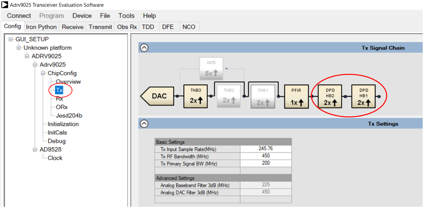Select the Rx tree item
424x207 pixels.
[59, 99]
